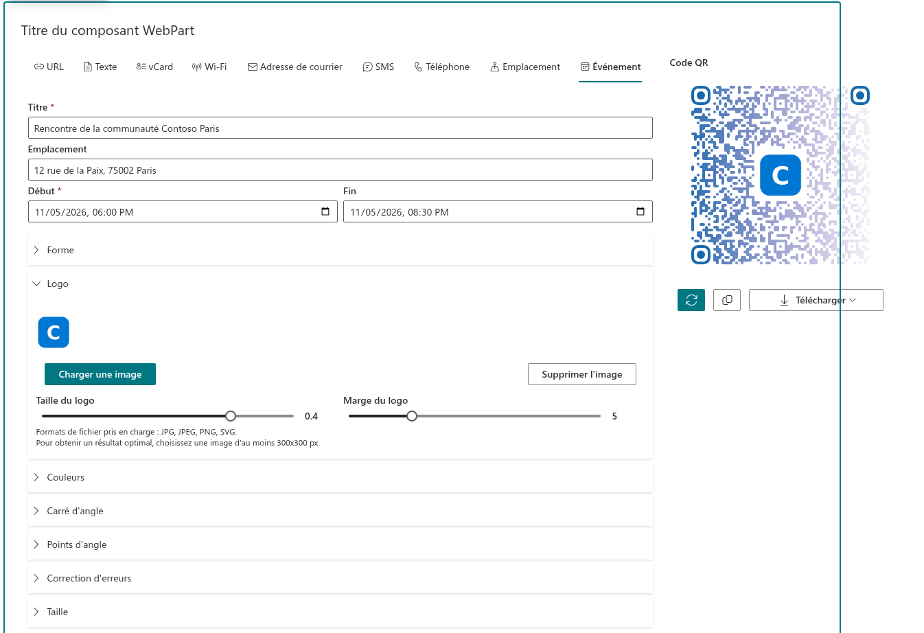
Task: Click the Charger une image button
Action: pyautogui.click(x=100, y=374)
